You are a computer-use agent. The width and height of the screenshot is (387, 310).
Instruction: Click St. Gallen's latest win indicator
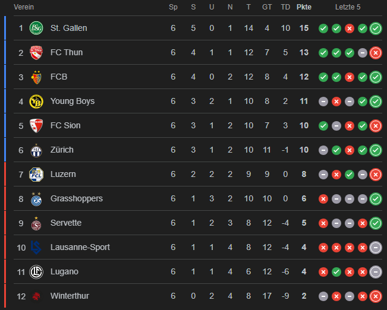(375, 28)
